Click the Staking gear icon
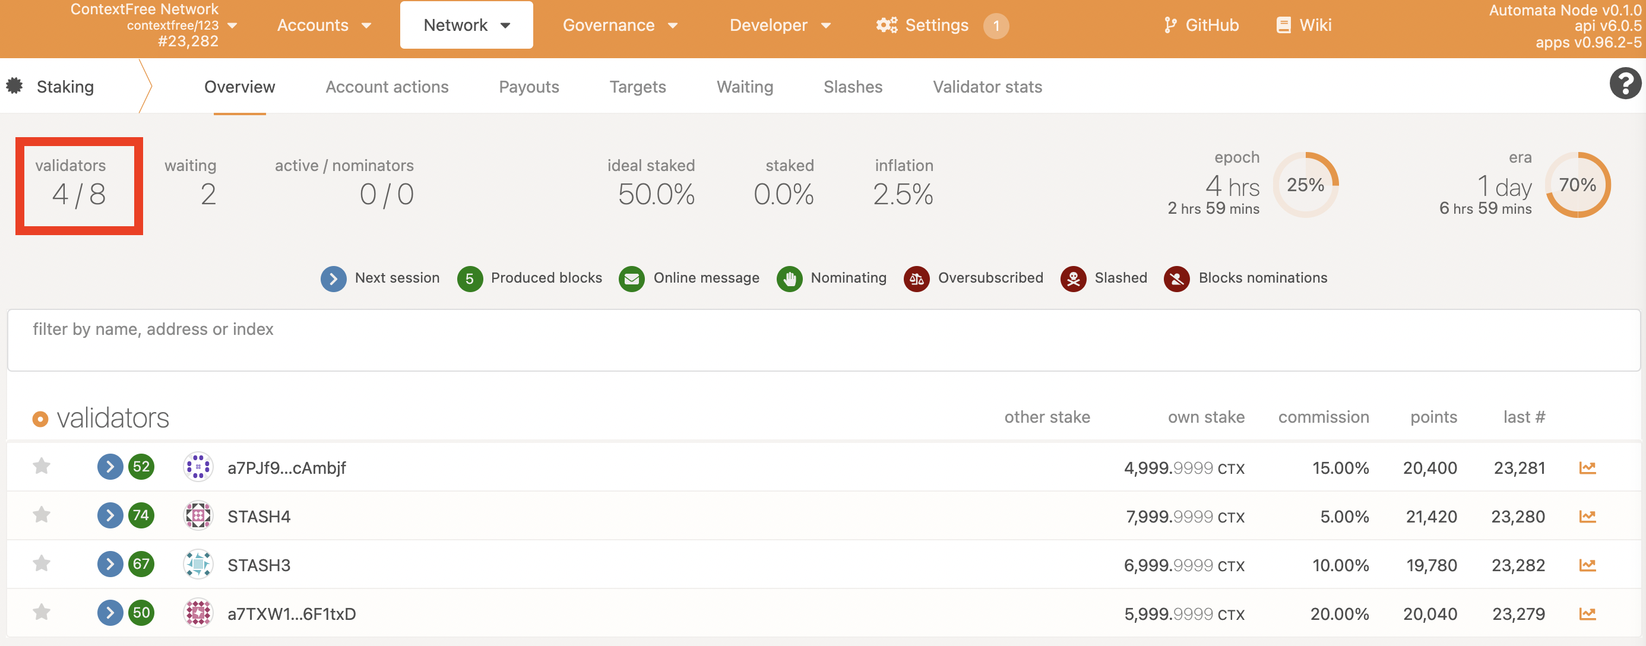Viewport: 1646px width, 646px height. 15,85
